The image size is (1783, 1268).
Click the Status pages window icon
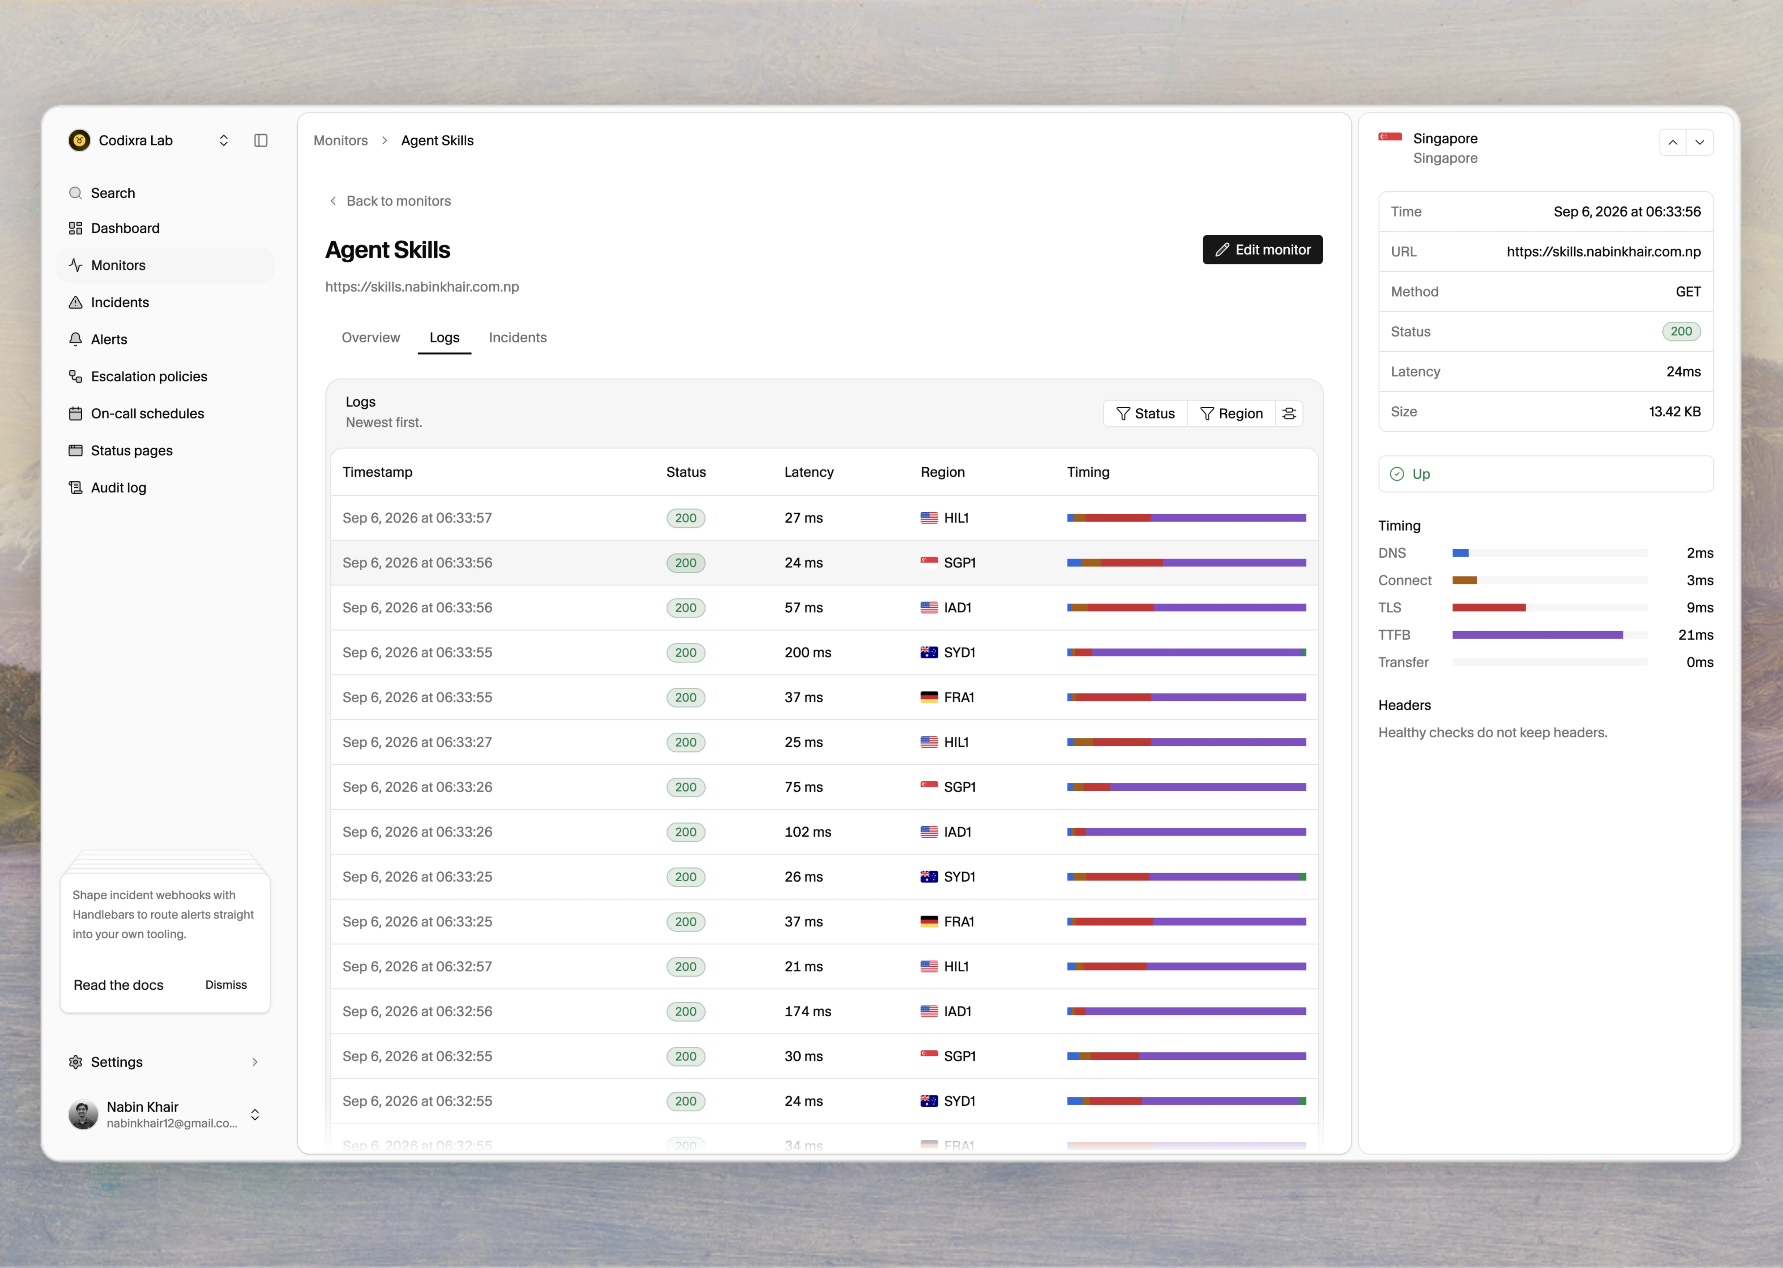coord(76,450)
